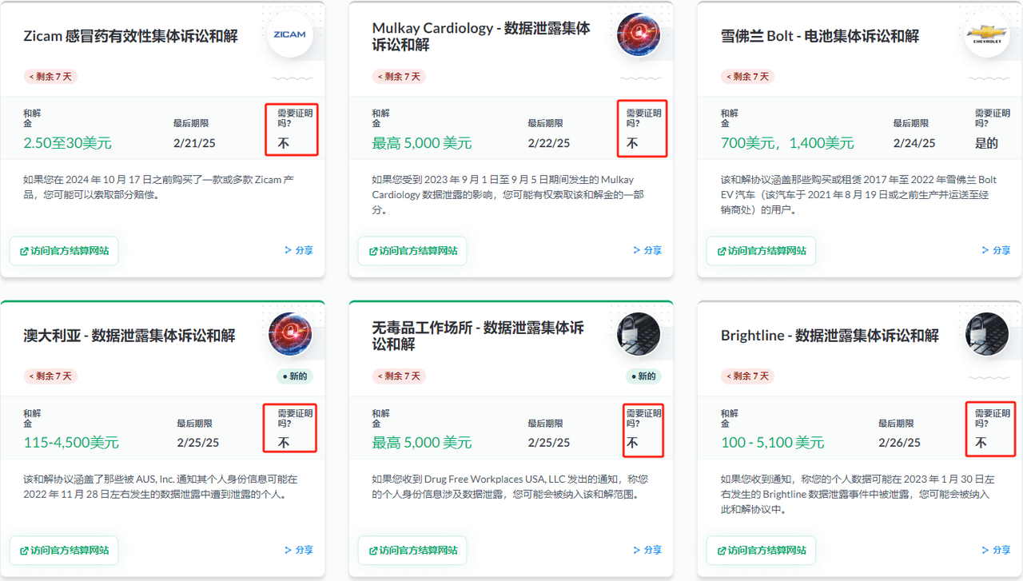Click deadline date 2/22/25

pos(549,144)
